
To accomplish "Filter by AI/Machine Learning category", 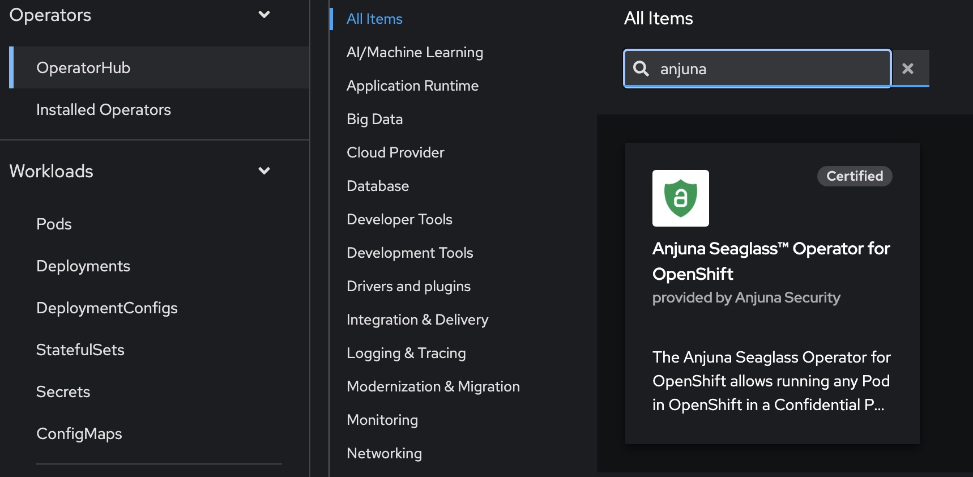I will 415,52.
